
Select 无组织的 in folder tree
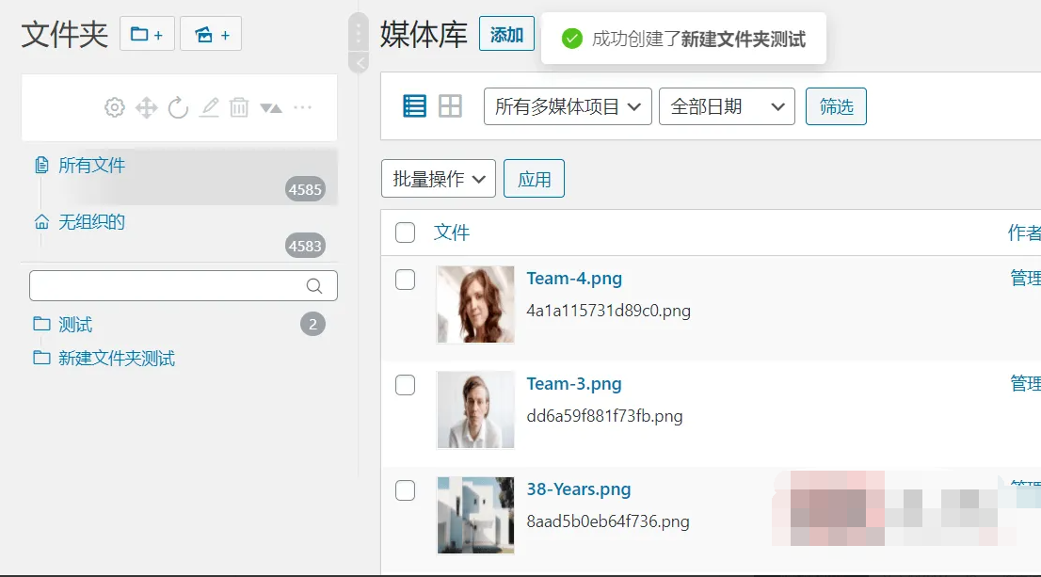coord(91,222)
